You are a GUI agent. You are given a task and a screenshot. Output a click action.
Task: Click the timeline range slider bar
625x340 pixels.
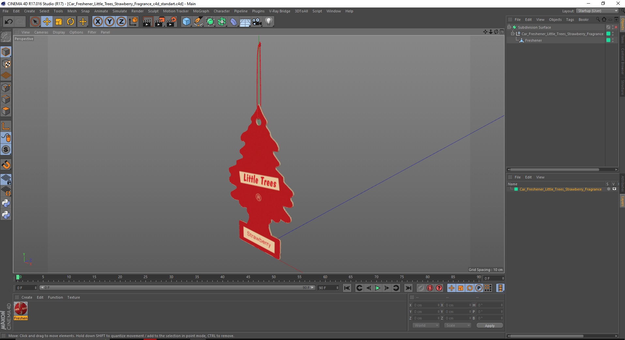(177, 288)
